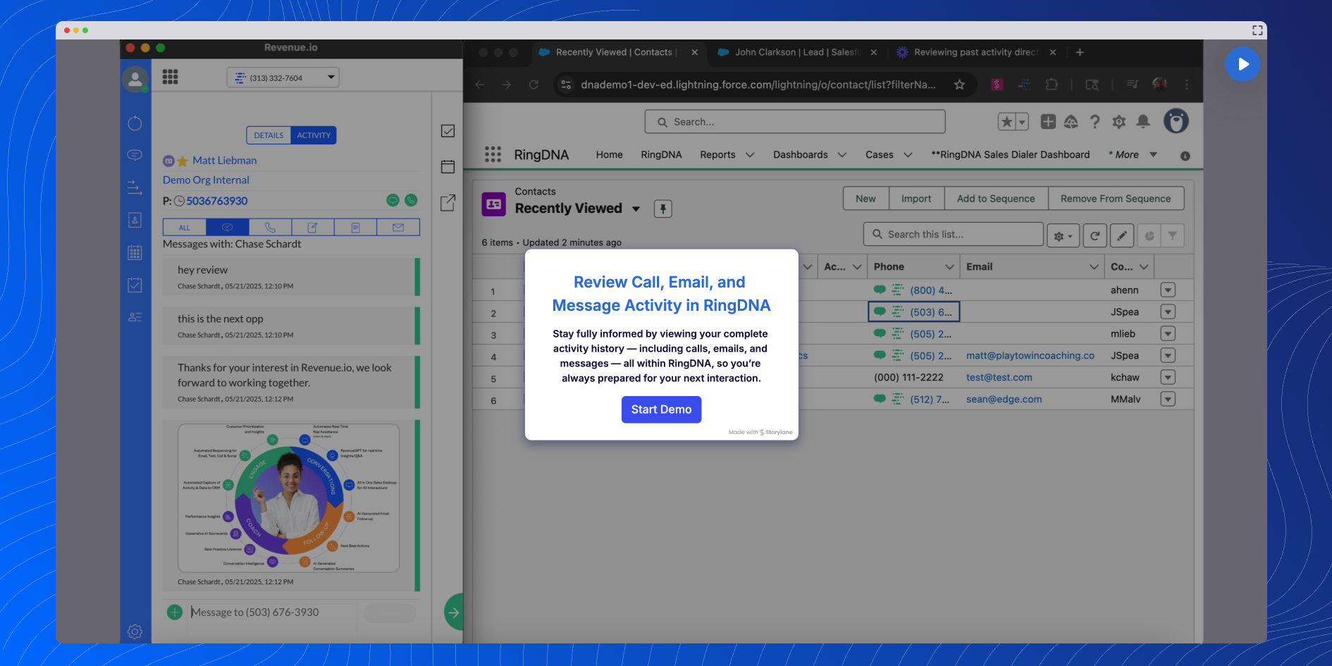Open the chat messages panel in the left sidebar
Screen dimensions: 1332x666
pyautogui.click(x=135, y=154)
